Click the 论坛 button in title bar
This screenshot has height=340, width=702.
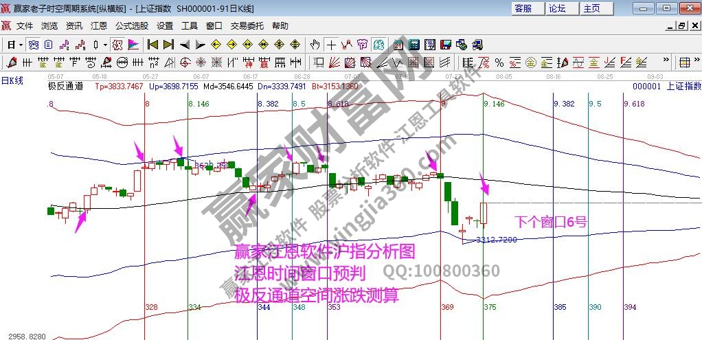[557, 8]
